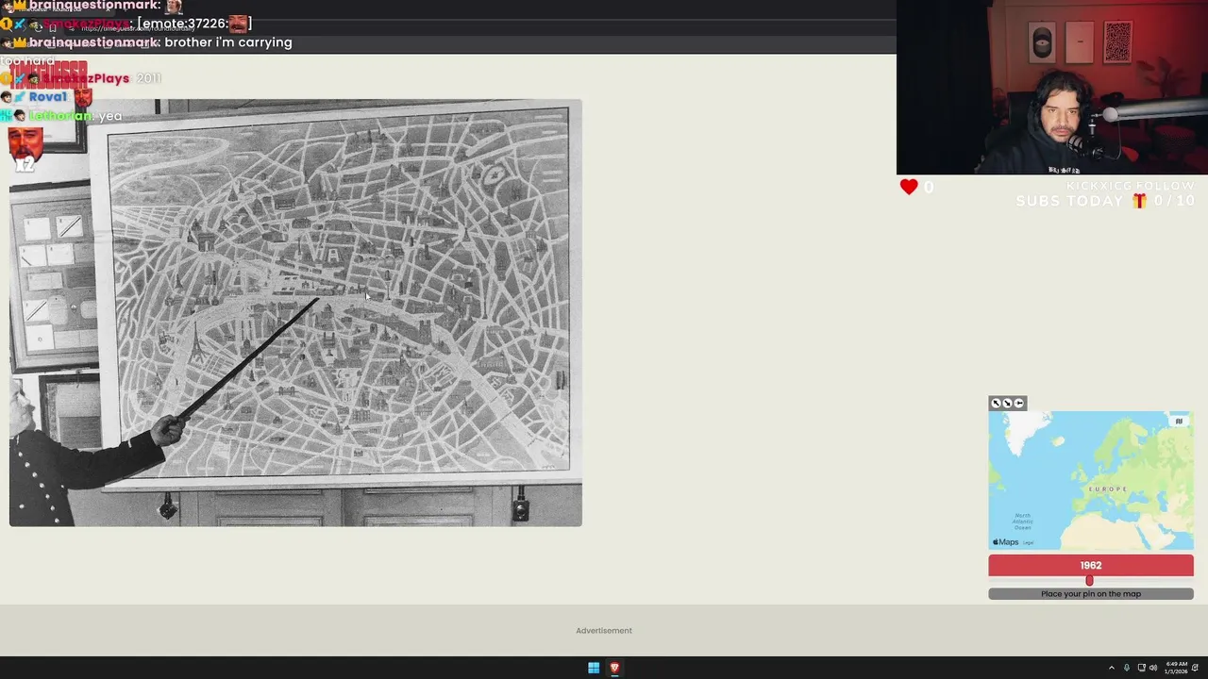This screenshot has width=1208, height=679.
Task: Open the Apple Maps Legal link
Action: tap(1029, 543)
